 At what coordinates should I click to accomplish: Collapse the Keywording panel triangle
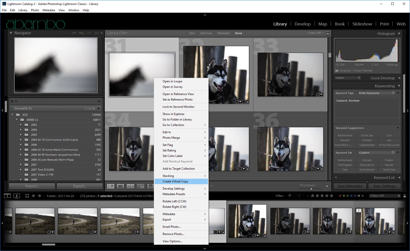(x=399, y=86)
